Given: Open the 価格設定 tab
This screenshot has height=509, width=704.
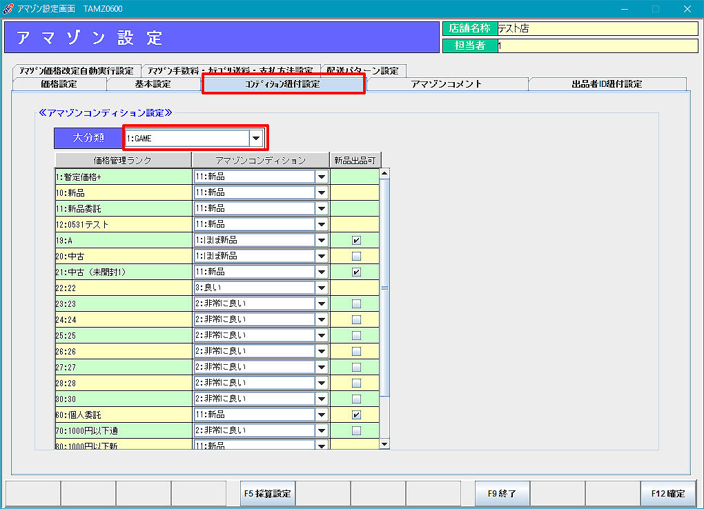Looking at the screenshot, I should (x=59, y=84).
